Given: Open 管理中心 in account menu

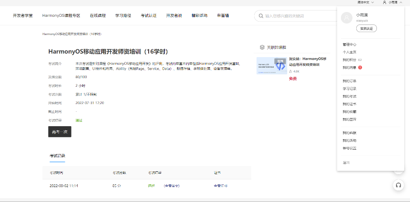Looking at the screenshot, I should coord(349,45).
